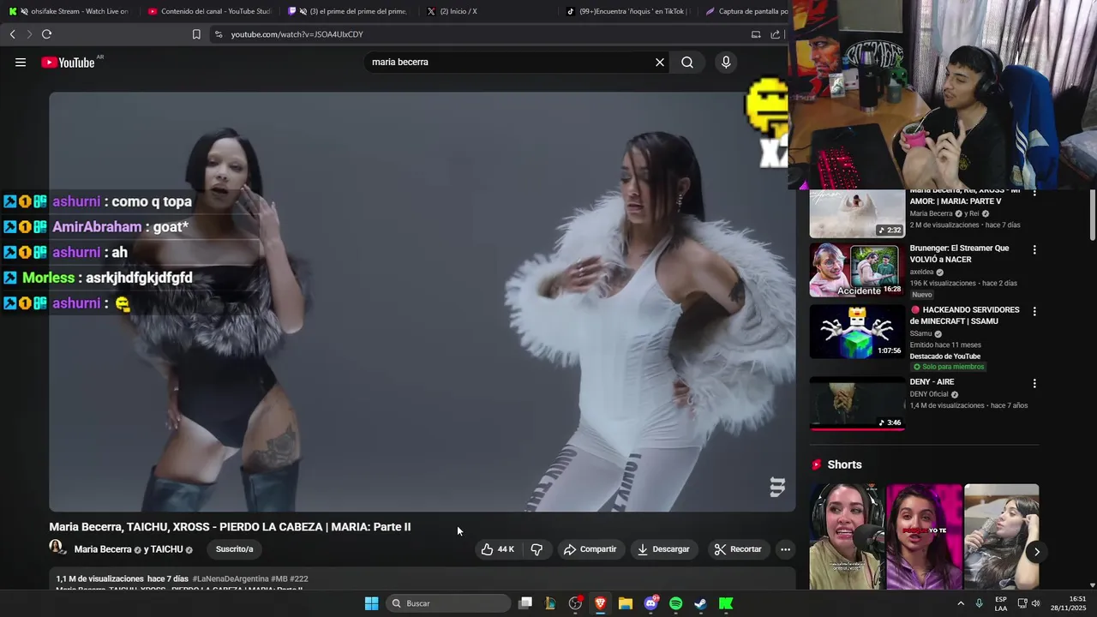
Task: Clear the search text with the X icon
Action: click(660, 62)
